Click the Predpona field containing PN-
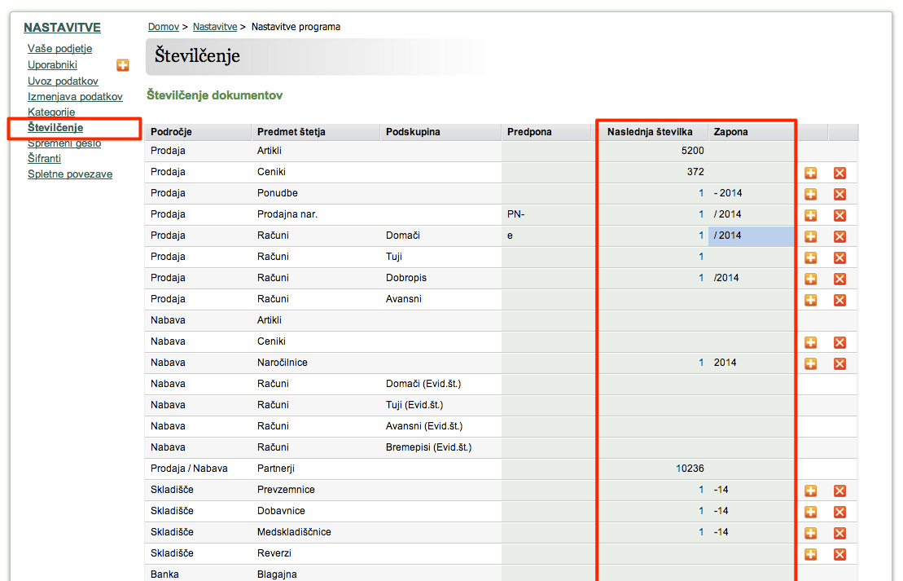The image size is (903, 581). pos(546,214)
